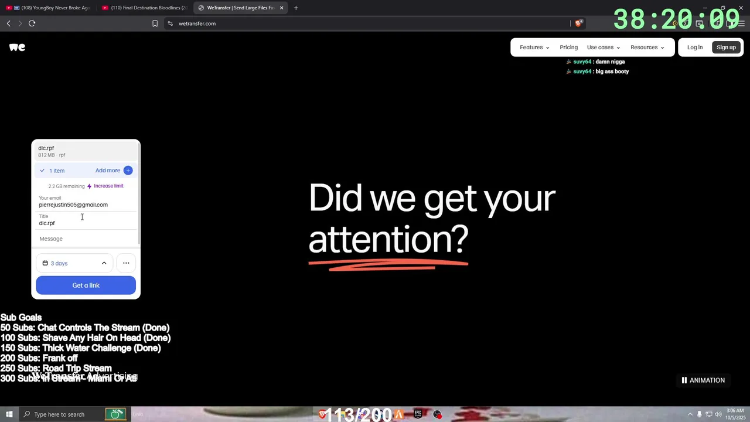Click the Add more plus icon
750x422 pixels.
point(128,171)
